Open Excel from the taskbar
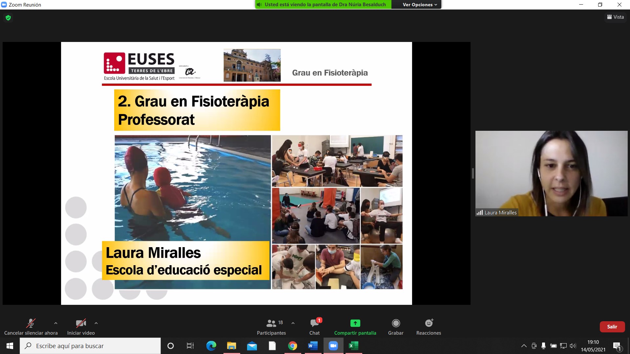 tap(353, 346)
